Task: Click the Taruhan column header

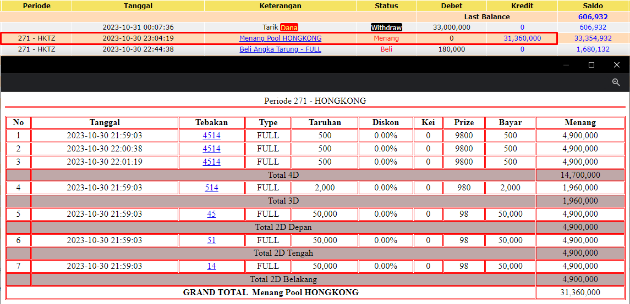Action: point(325,122)
